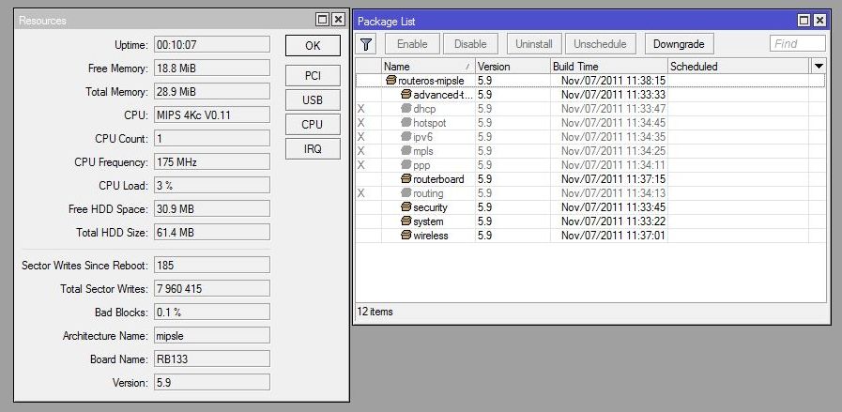This screenshot has height=412, width=842.
Task: Click the Version field at Resources bottom
Action: point(212,383)
